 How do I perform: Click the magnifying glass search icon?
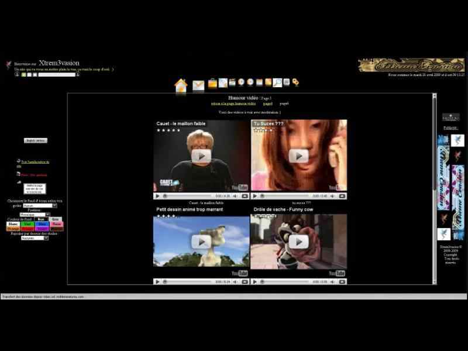[277, 83]
